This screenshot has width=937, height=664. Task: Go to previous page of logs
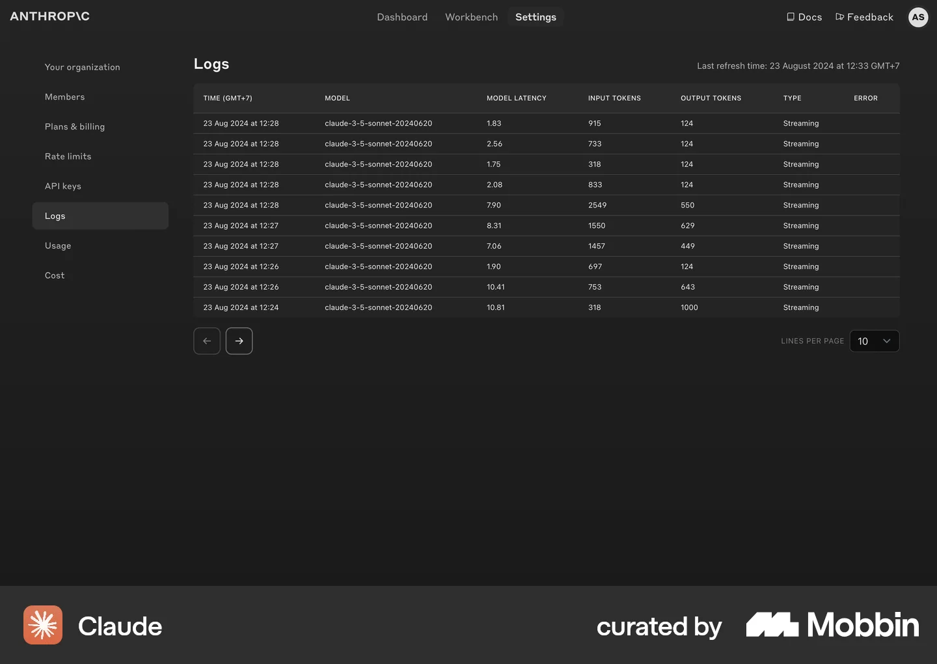(207, 341)
